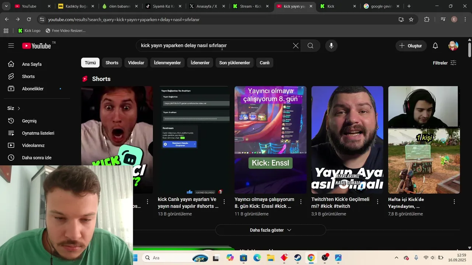Open the taskbar clock showing 12:59
The image size is (472, 265).
pyautogui.click(x=457, y=258)
